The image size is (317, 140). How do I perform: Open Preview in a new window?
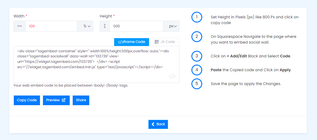[56, 100]
